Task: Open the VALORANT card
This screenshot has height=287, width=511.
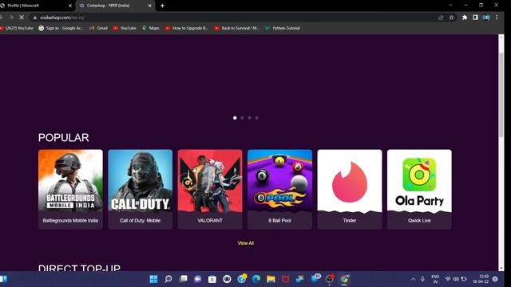Action: coord(210,189)
